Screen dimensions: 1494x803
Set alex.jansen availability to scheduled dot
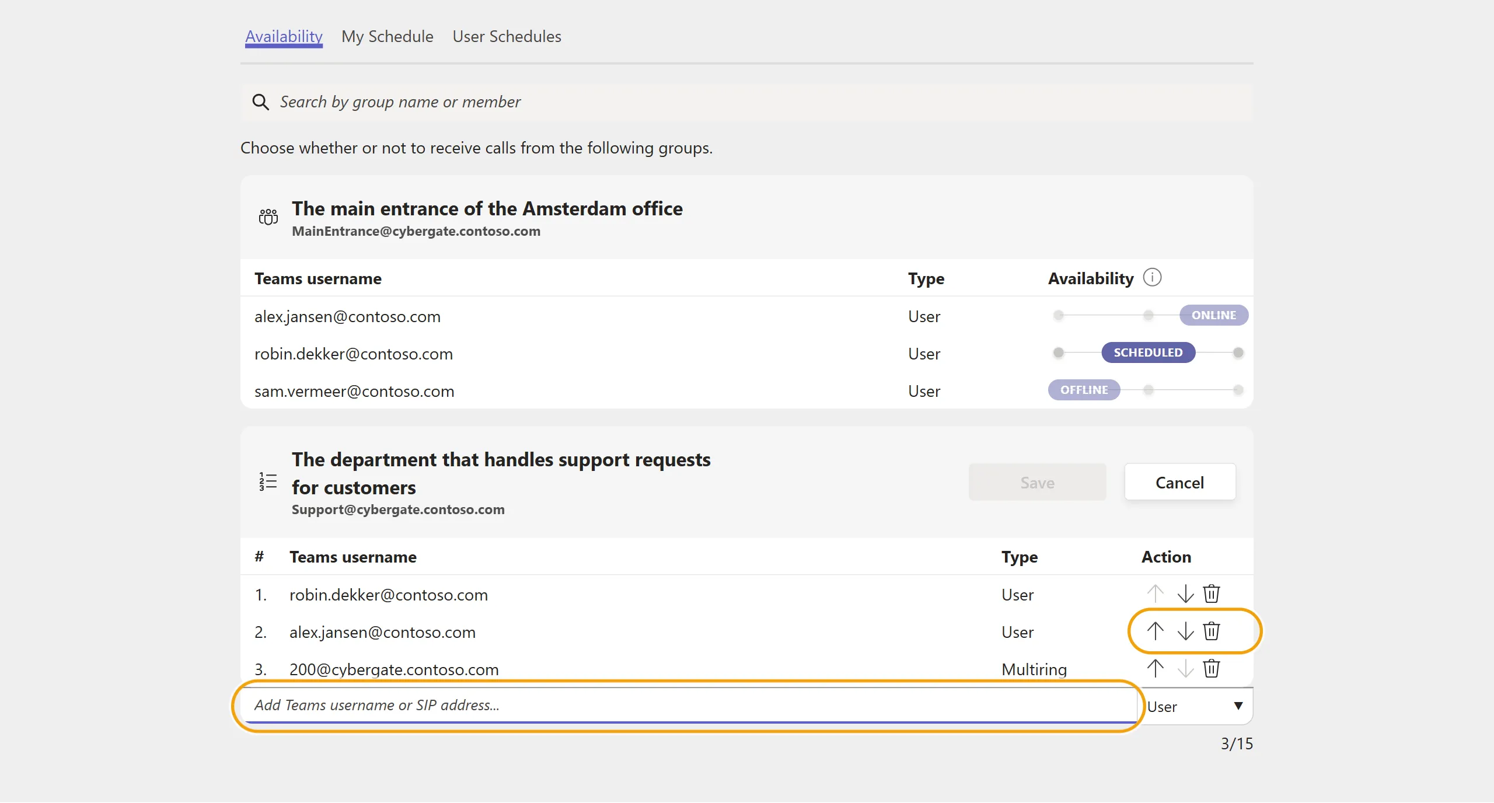(1149, 315)
